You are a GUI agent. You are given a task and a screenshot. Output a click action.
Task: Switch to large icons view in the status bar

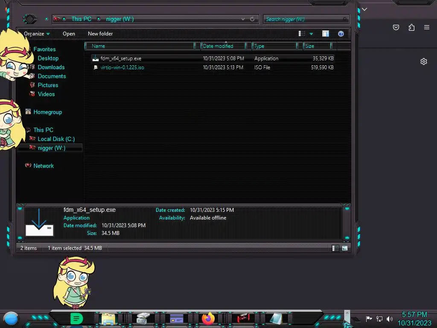click(x=345, y=248)
